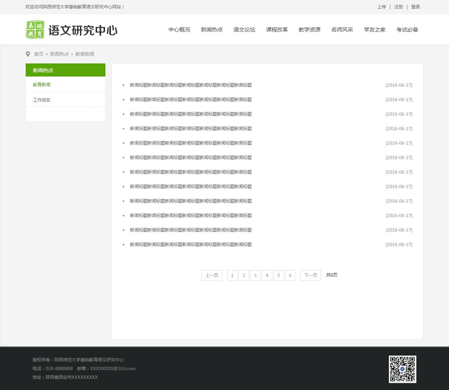Open the 中心概况 navigation menu
This screenshot has height=390, width=449.
(179, 30)
